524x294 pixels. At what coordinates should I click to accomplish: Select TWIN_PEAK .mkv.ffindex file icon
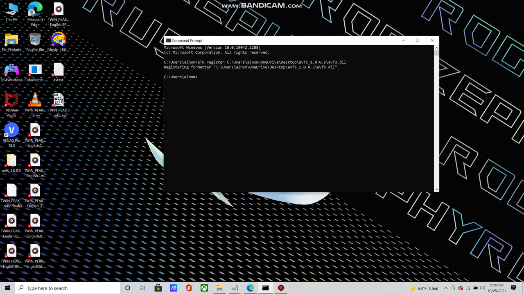tap(11, 196)
